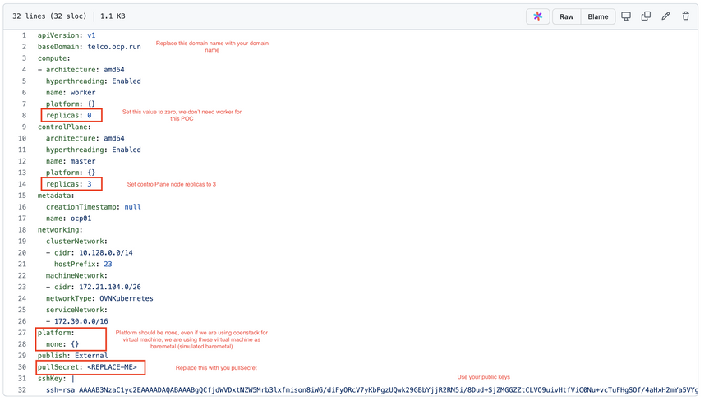Jump to line number 14
Screen dimensions: 723x410
[x=22, y=184]
